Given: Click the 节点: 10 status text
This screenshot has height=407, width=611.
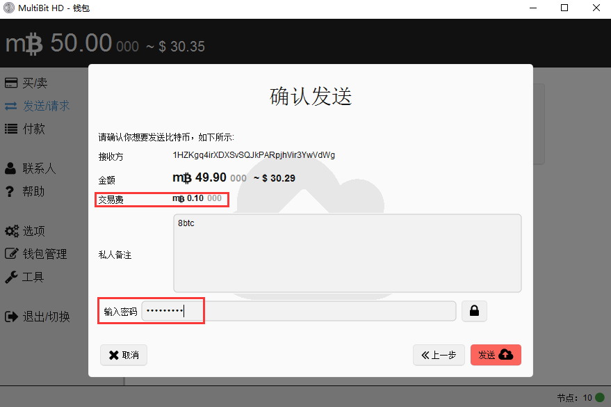Looking at the screenshot, I should tap(574, 398).
